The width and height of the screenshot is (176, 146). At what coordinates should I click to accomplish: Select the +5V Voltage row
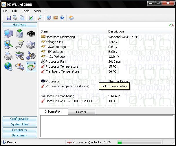tap(107, 52)
